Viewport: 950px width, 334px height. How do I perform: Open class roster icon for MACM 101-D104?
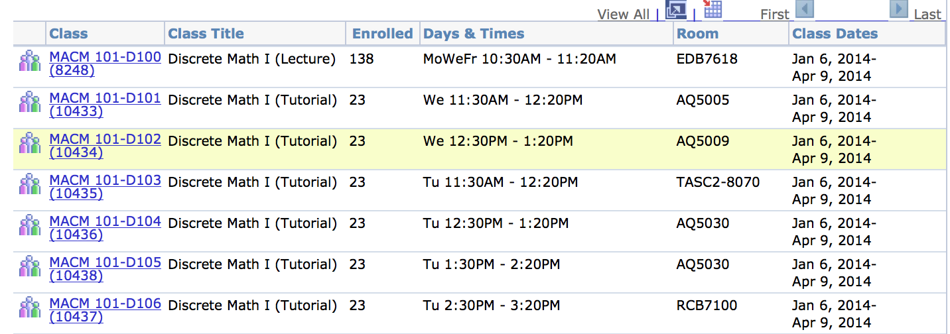point(30,225)
